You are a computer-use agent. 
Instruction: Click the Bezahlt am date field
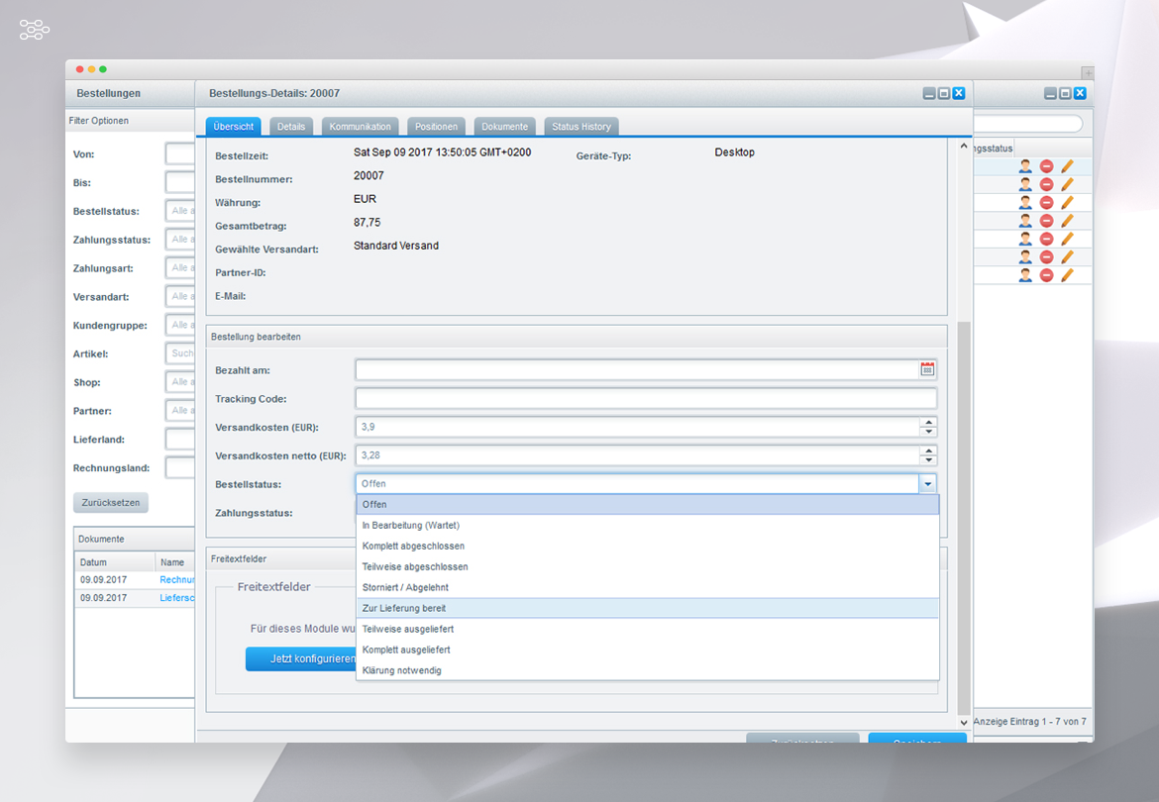click(x=637, y=370)
